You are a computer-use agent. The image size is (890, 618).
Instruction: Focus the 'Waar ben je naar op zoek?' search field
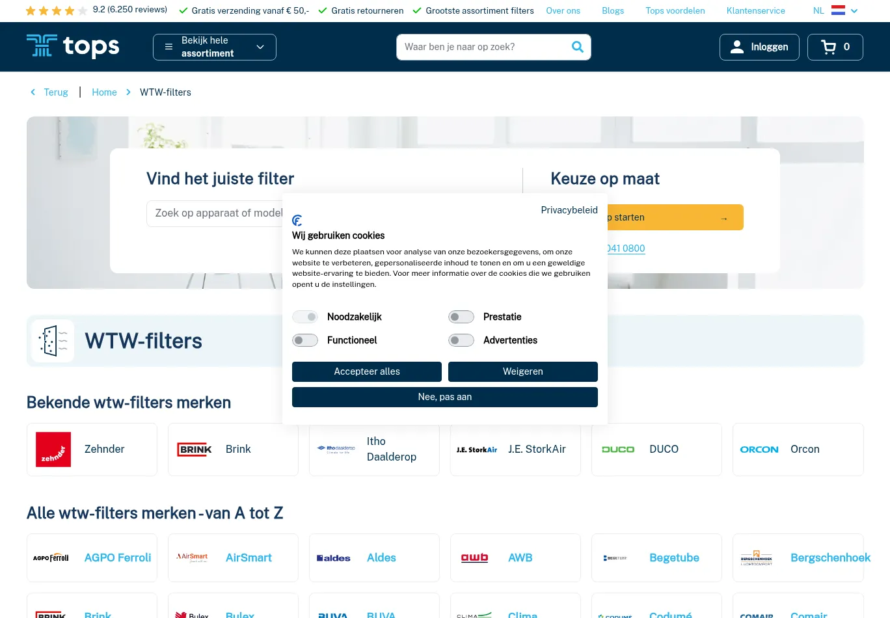tap(481, 47)
